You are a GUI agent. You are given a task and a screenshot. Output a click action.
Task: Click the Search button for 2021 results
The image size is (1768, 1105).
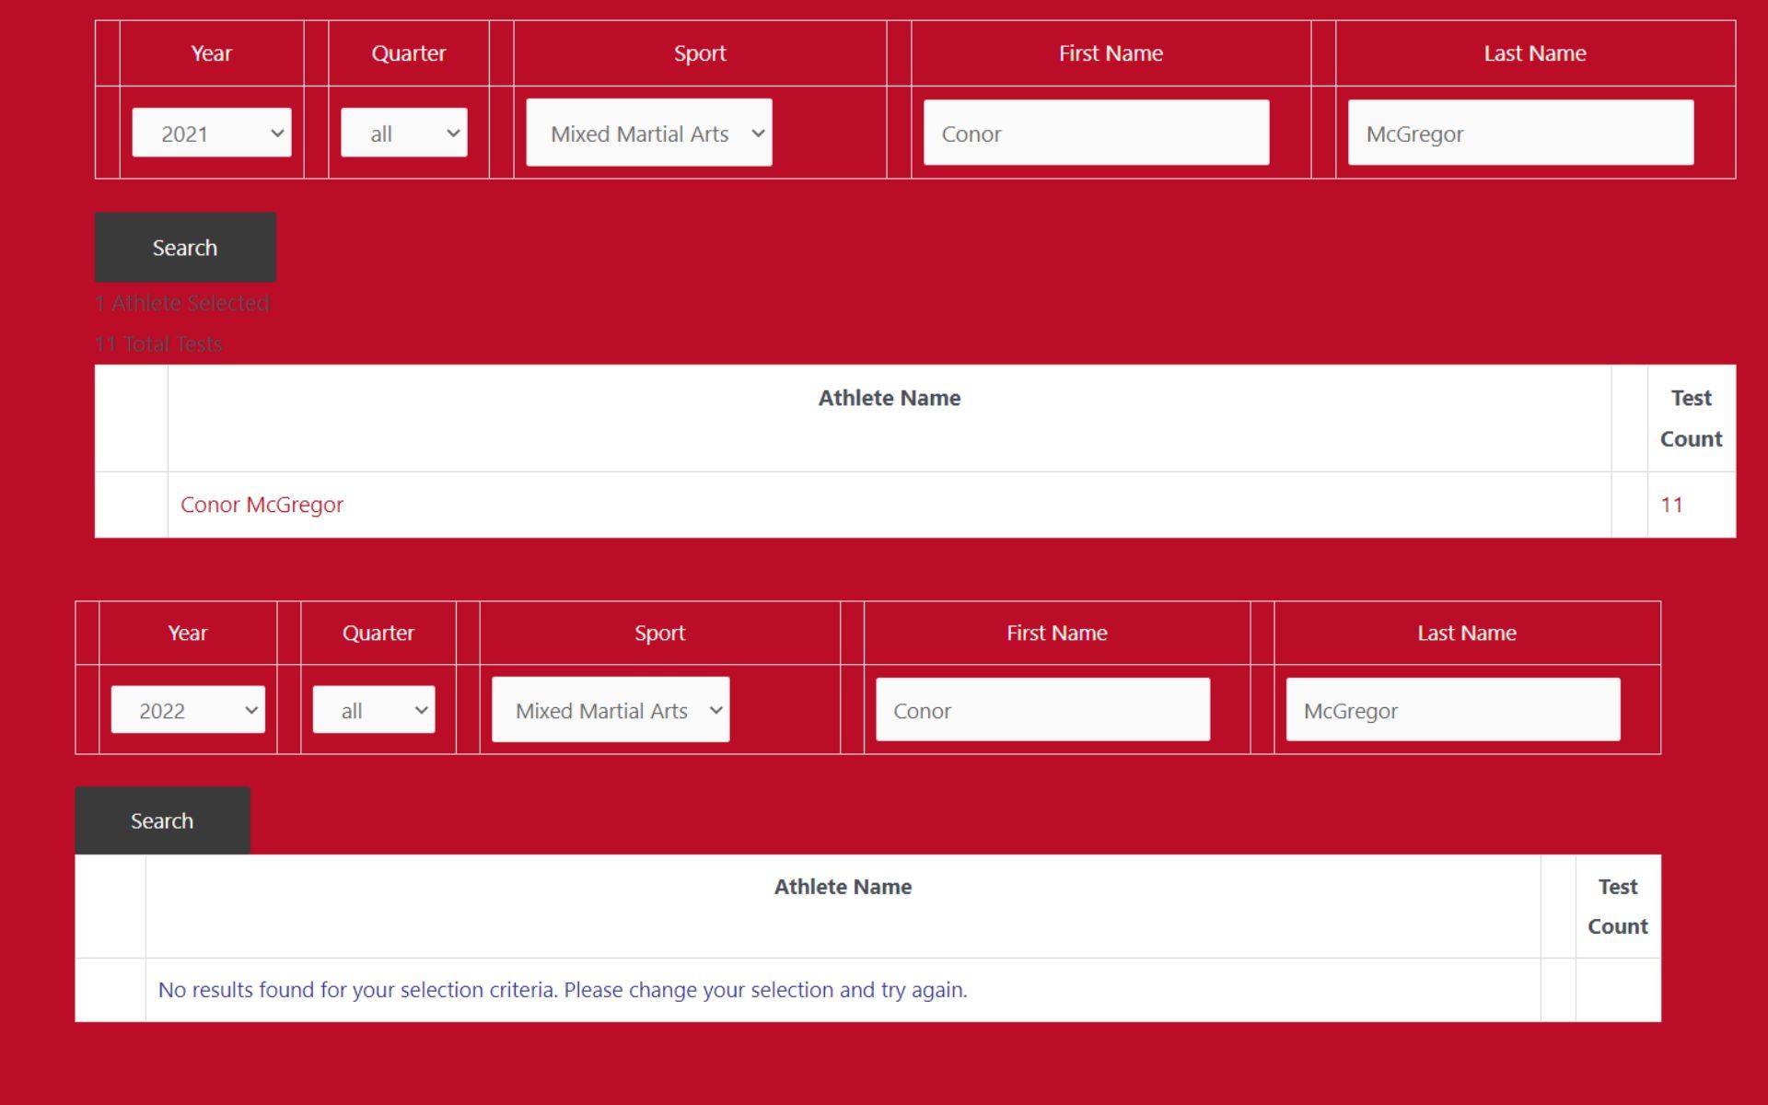(184, 249)
